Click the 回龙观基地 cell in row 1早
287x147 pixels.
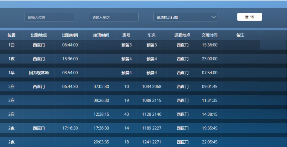coord(39,73)
